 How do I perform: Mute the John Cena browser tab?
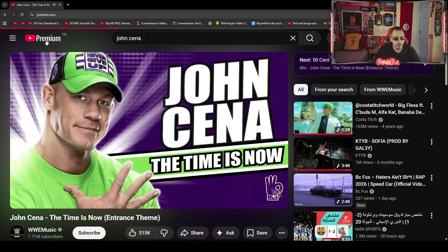pyautogui.click(x=54, y=5)
